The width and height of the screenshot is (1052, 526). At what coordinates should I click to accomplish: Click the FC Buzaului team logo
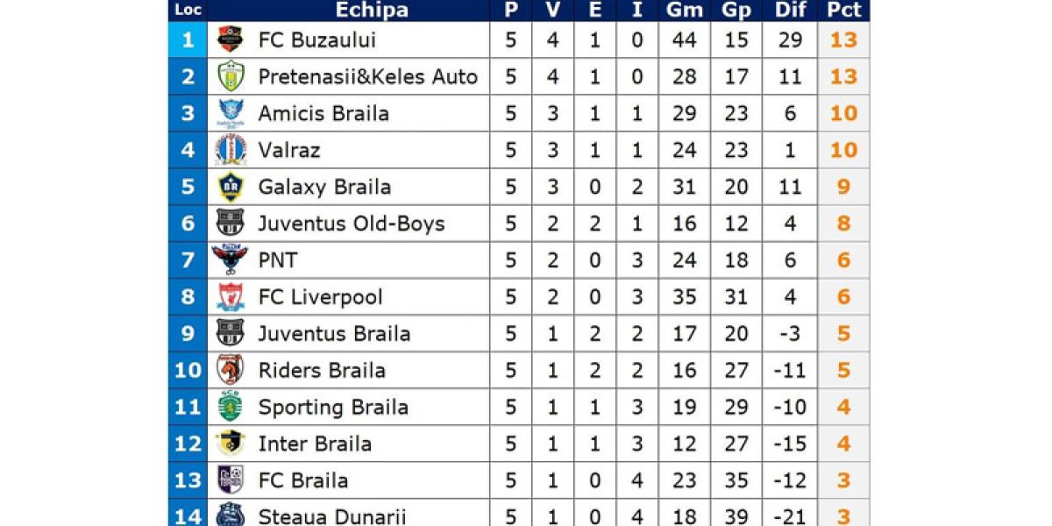pyautogui.click(x=230, y=39)
